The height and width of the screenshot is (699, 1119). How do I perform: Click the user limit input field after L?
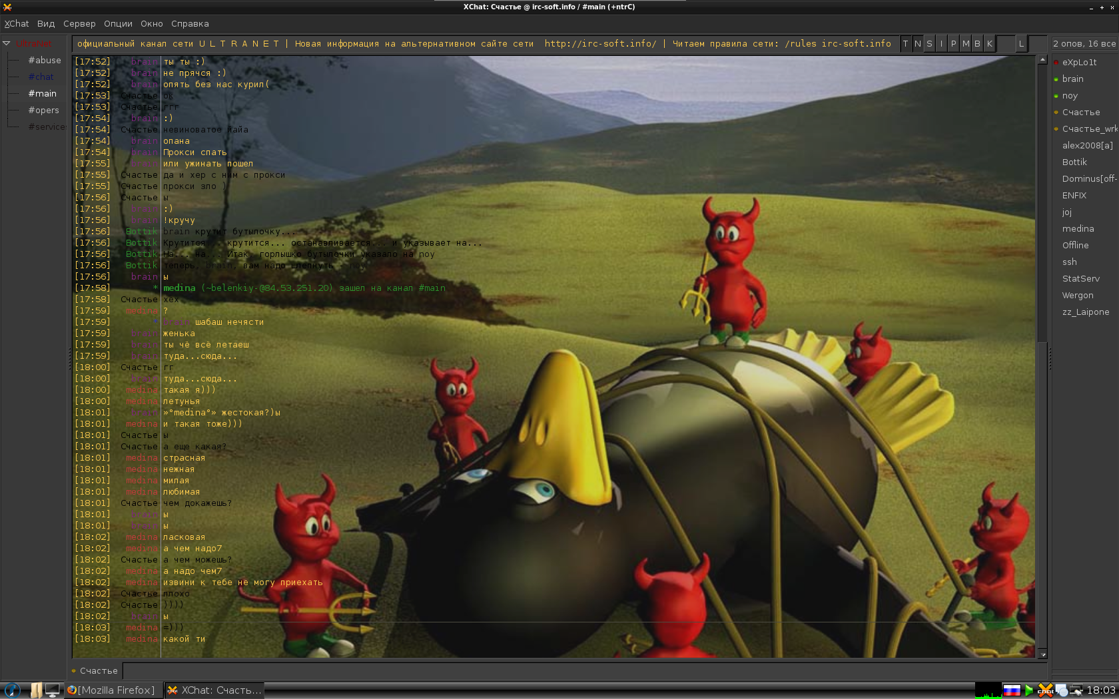(x=1038, y=44)
